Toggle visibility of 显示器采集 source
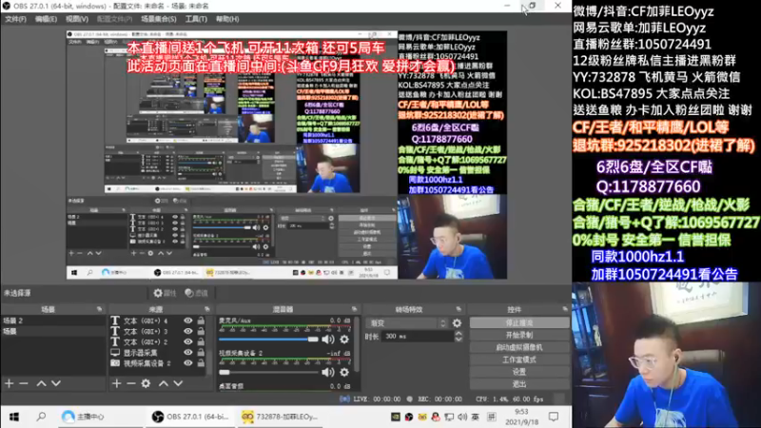Screen dimensions: 761x428 click(187, 352)
